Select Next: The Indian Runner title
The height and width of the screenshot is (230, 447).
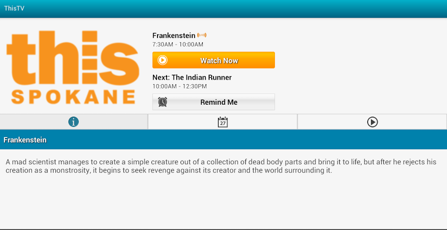click(192, 77)
